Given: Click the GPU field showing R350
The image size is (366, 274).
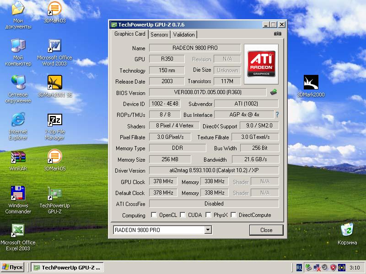Looking at the screenshot, I should (x=167, y=59).
